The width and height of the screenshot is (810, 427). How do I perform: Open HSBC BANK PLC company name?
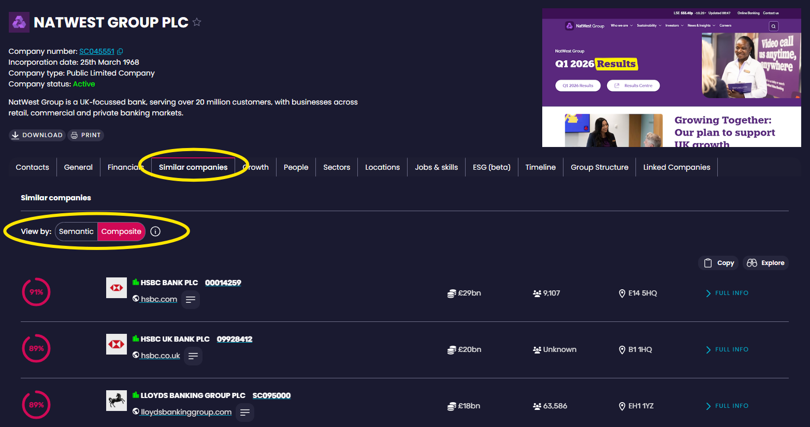tap(169, 283)
